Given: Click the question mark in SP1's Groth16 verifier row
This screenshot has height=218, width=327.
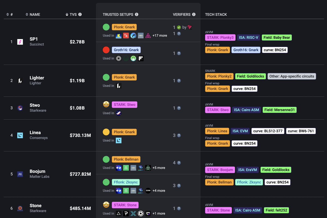Looking at the screenshot, I should [x=179, y=53].
